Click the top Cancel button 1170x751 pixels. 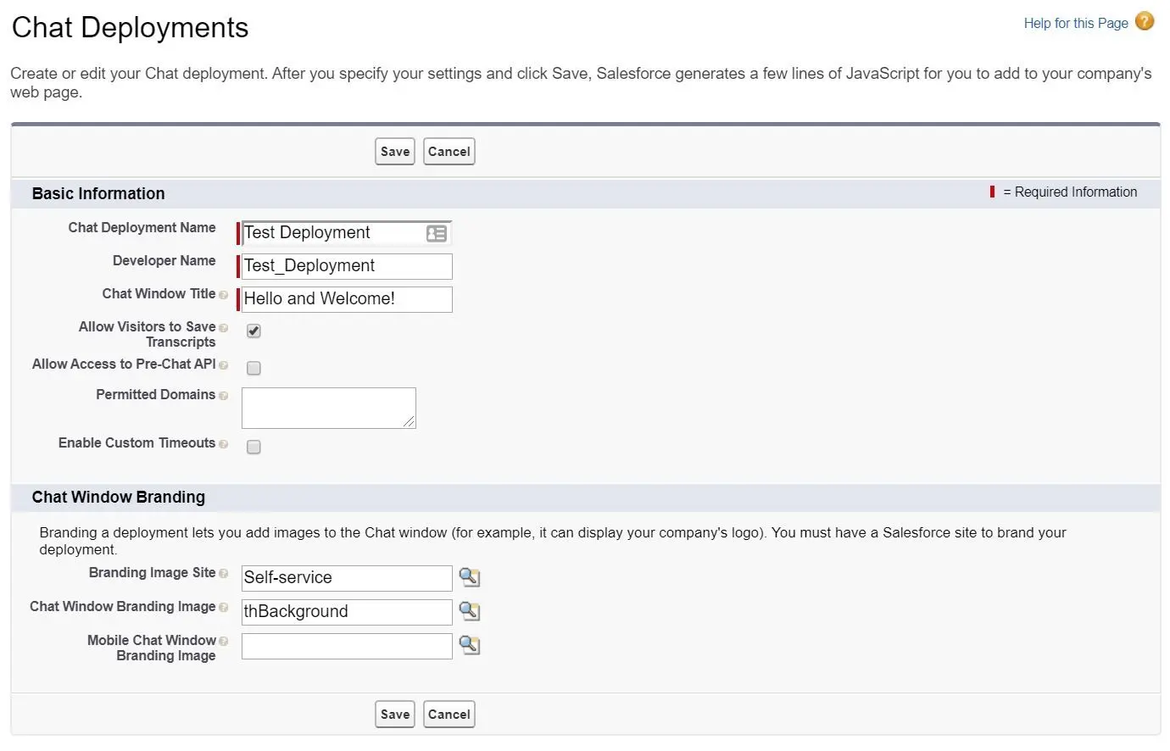point(449,152)
